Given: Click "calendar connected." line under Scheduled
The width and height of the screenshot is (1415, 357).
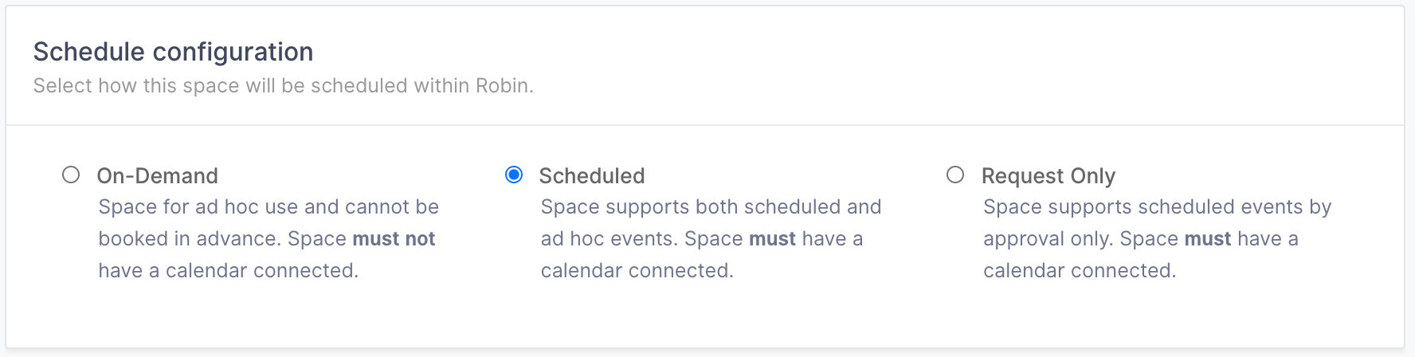Looking at the screenshot, I should (637, 271).
